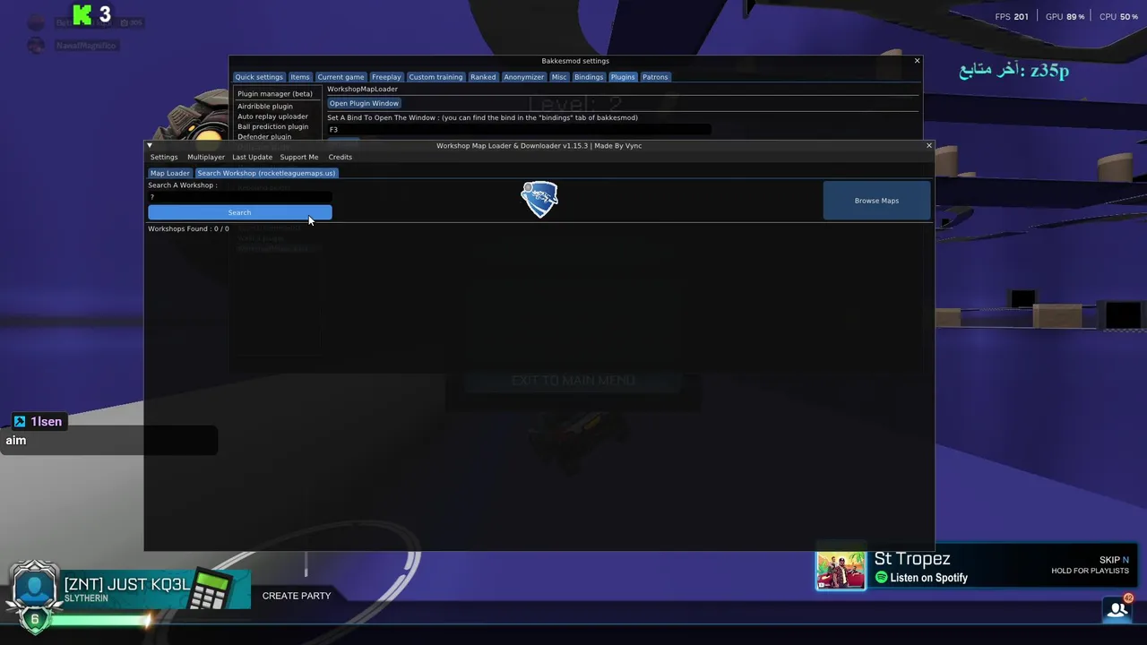Screen dimensions: 1147x645
Task: Click the FPS 201 counter
Action: pos(1012,17)
